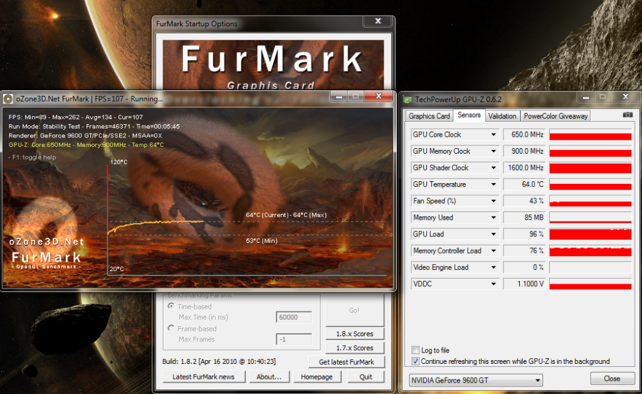Screen dimensions: 642x394
Task: Open the PowerColor Giveaway tab
Action: 555,116
